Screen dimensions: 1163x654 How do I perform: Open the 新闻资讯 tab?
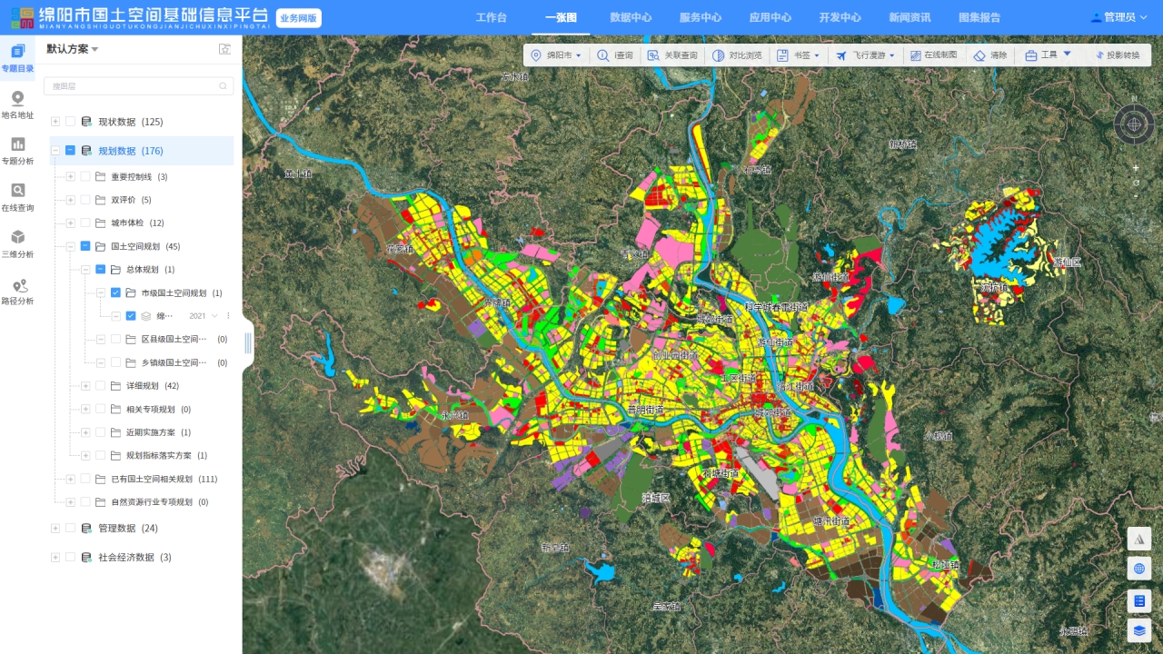click(x=910, y=17)
